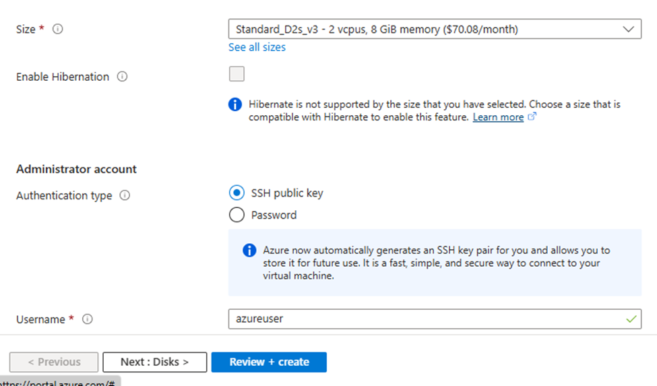Select the SSH public key radio option
Viewport: 657px width, 386px height.
pyautogui.click(x=237, y=193)
